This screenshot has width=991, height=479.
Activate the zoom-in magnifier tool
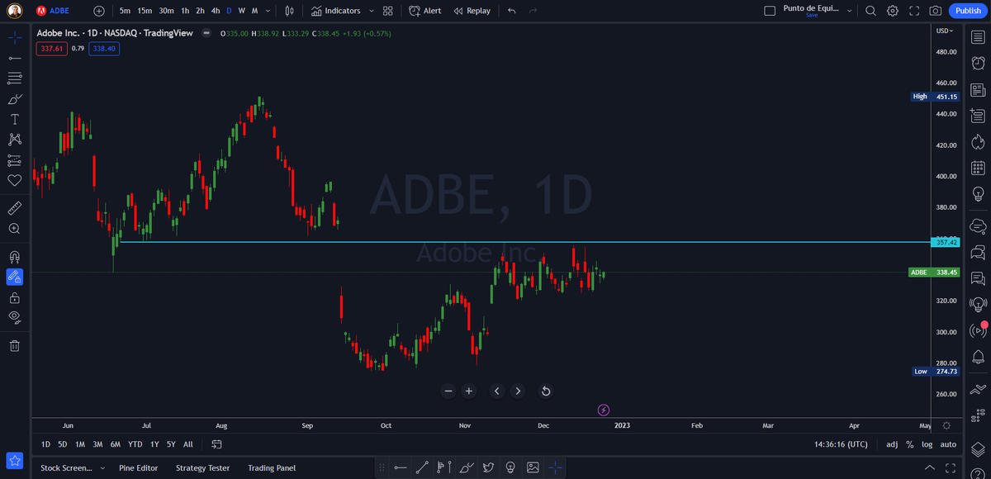pyautogui.click(x=15, y=228)
